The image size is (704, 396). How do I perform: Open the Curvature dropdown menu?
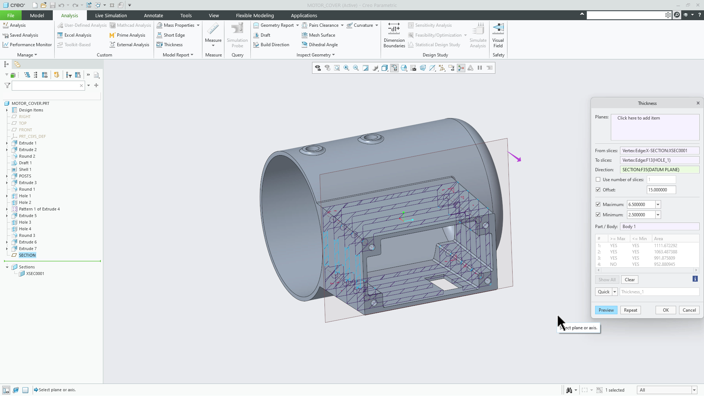tap(376, 25)
